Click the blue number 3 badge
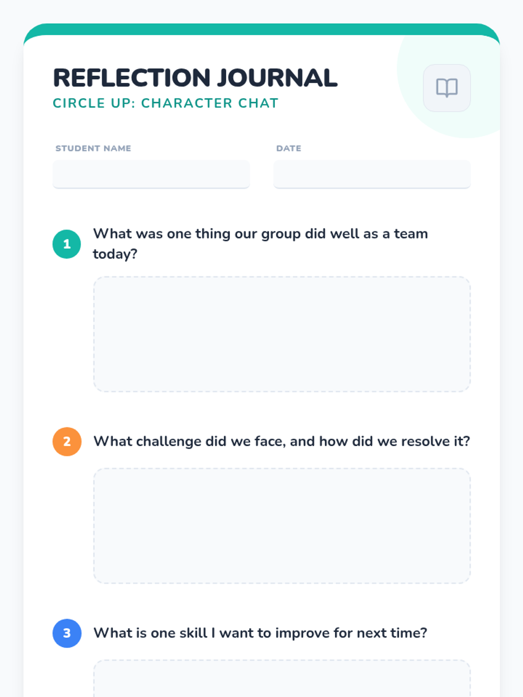Screen dimensions: 523x697 (x=67, y=633)
